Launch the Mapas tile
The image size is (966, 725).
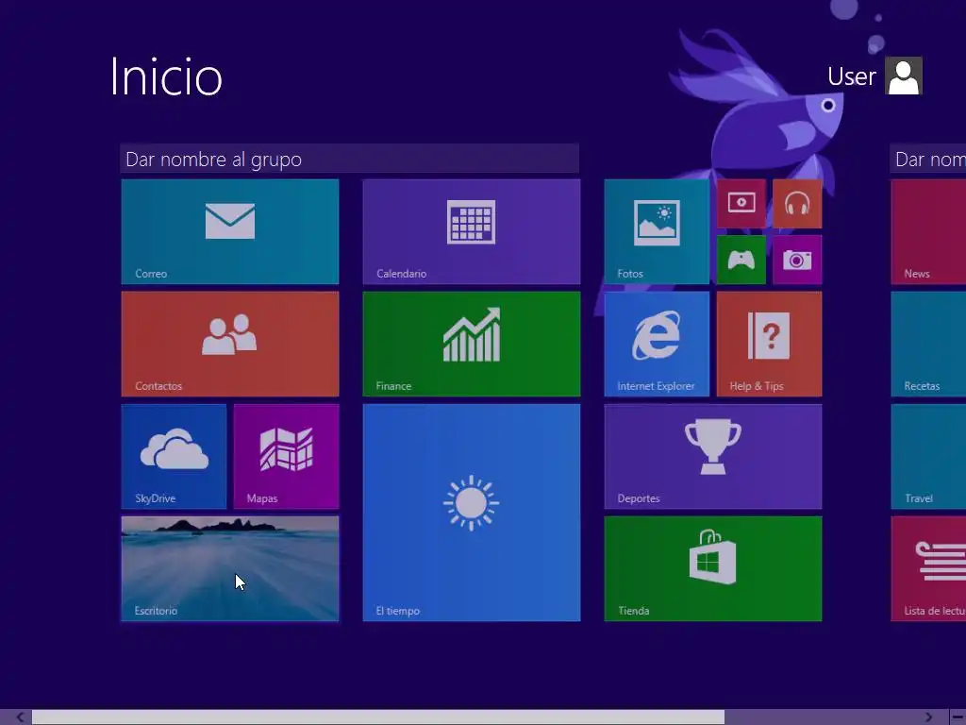tap(287, 457)
